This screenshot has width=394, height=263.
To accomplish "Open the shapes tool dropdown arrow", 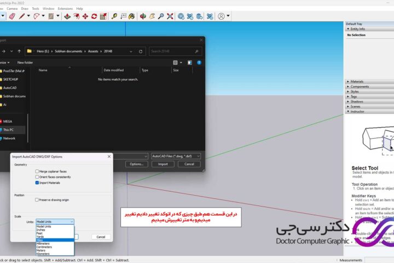I will click(58, 16).
